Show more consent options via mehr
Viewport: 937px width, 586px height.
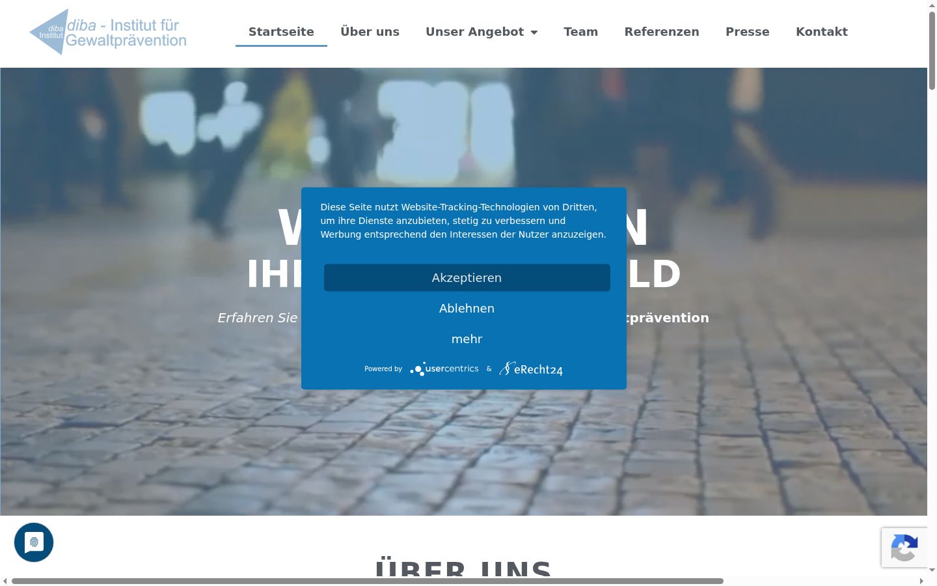[x=467, y=339]
